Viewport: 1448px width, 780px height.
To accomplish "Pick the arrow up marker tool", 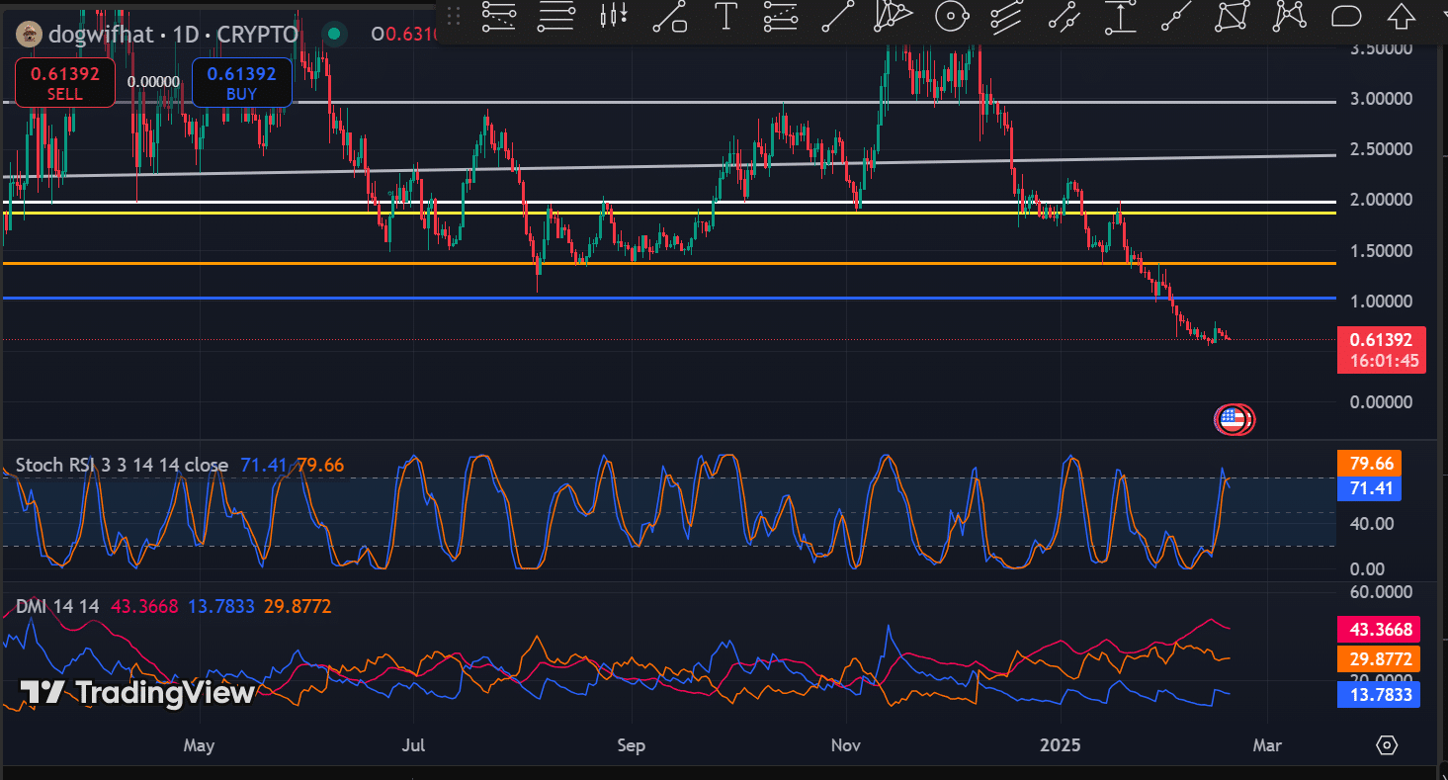I will [1401, 16].
